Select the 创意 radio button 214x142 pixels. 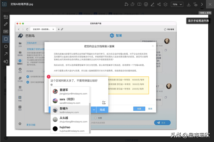pos(95,118)
